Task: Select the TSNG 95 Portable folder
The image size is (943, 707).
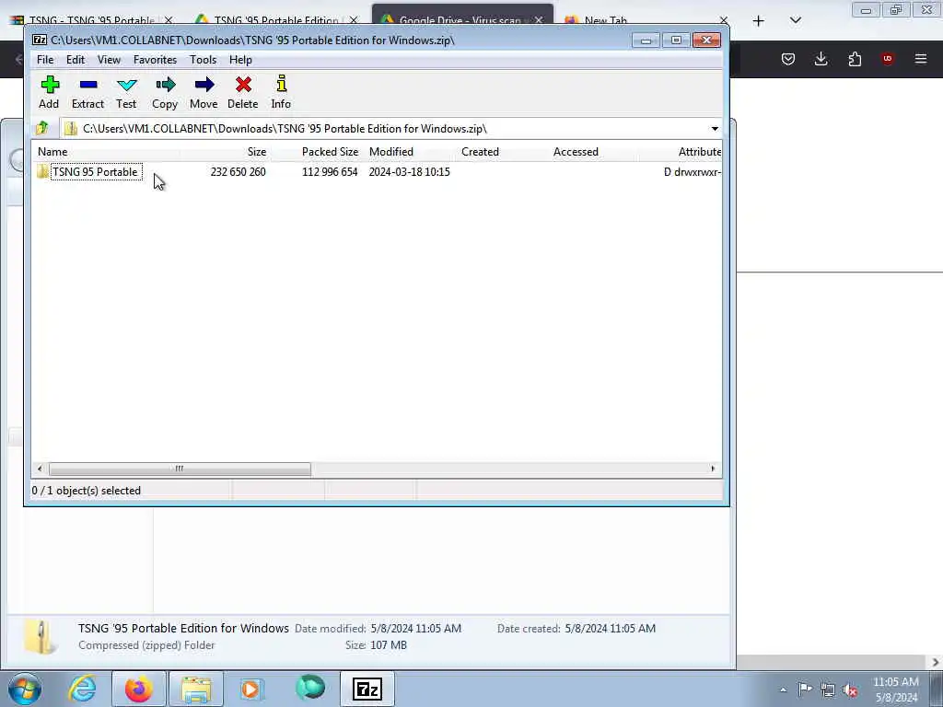Action: tap(95, 172)
